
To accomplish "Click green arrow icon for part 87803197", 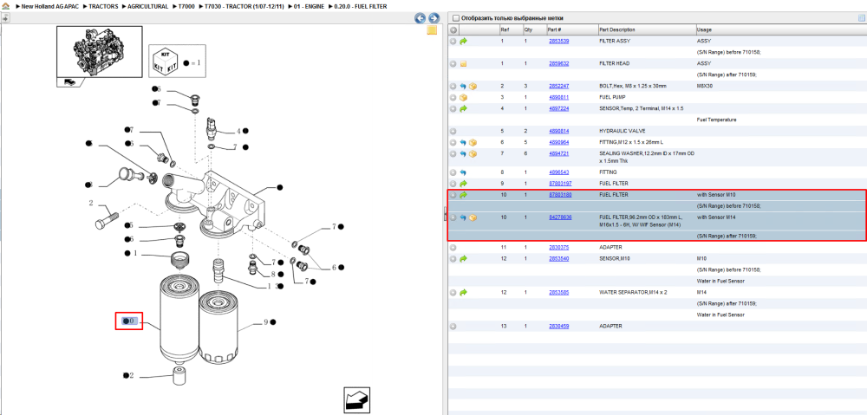I will point(463,183).
